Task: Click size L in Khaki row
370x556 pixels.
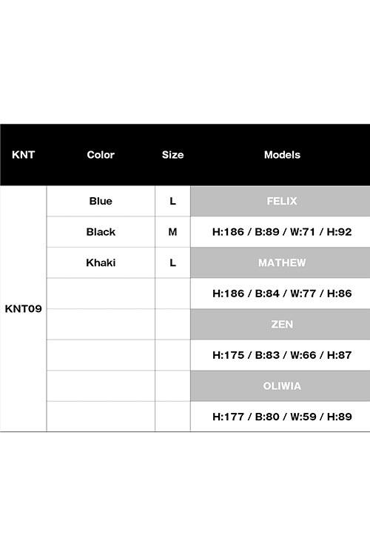Action: [172, 262]
